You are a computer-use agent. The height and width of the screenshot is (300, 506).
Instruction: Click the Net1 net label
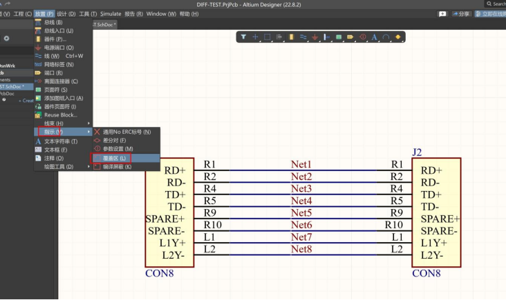[x=301, y=165]
